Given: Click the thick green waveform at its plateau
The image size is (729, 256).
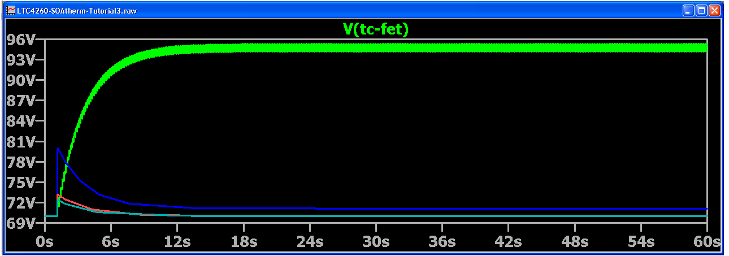Looking at the screenshot, I should (x=396, y=48).
